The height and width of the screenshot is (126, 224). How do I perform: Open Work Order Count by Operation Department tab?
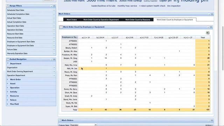101,20
